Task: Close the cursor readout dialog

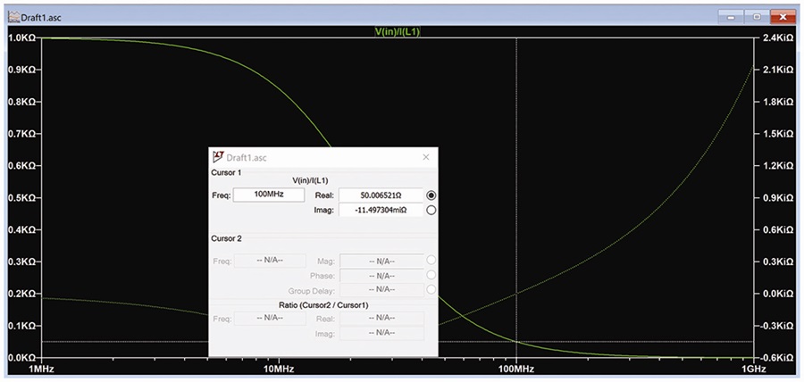Action: click(425, 157)
